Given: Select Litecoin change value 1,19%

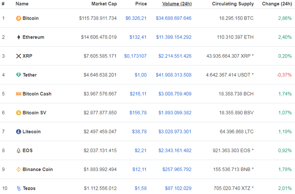Looking at the screenshot, I should (285, 132).
